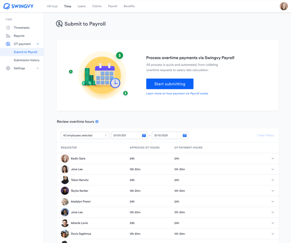Click the name Davis Septimus
Screen dimensions: 291x243
[x=81, y=234]
